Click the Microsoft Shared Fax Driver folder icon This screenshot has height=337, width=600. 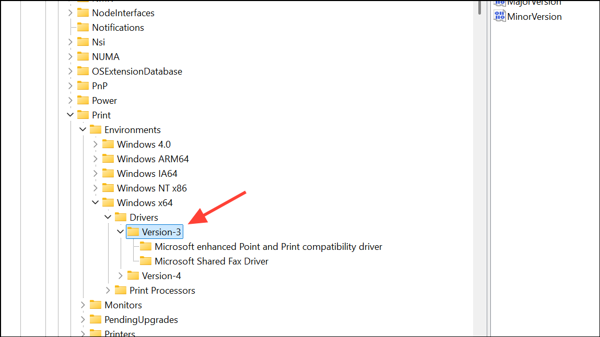tap(146, 261)
